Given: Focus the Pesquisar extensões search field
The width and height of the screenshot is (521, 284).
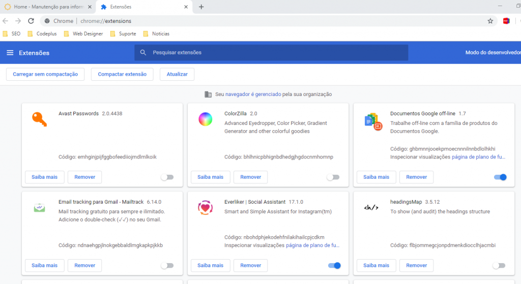Looking at the screenshot, I should (271, 52).
